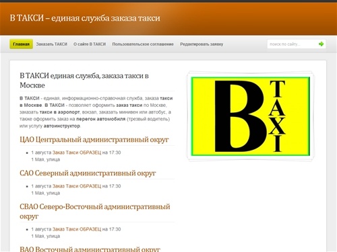This screenshot has width=337, height=252.
Task: Open Пользовательское соглашение menu item
Action: point(143,44)
